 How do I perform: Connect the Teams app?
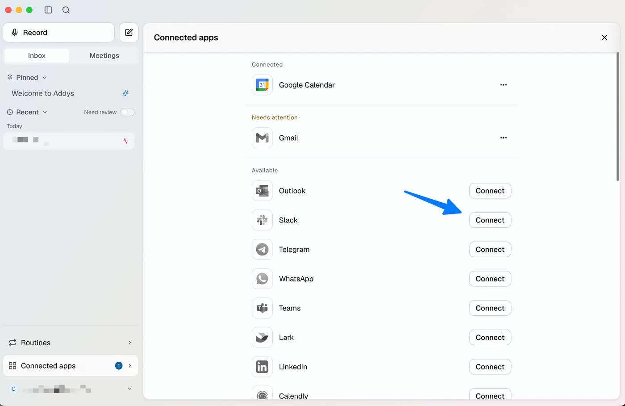pos(490,308)
